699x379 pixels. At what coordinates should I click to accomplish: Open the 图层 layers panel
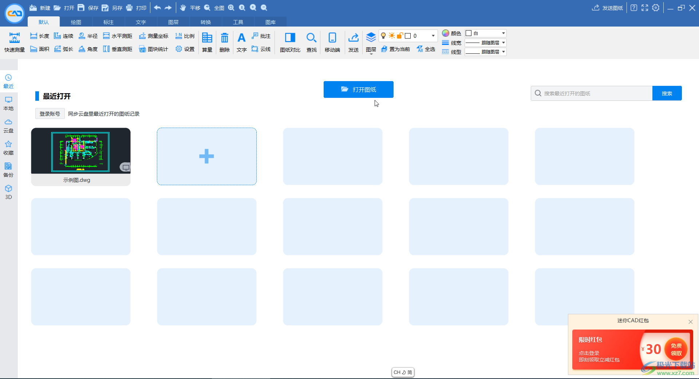pos(371,42)
